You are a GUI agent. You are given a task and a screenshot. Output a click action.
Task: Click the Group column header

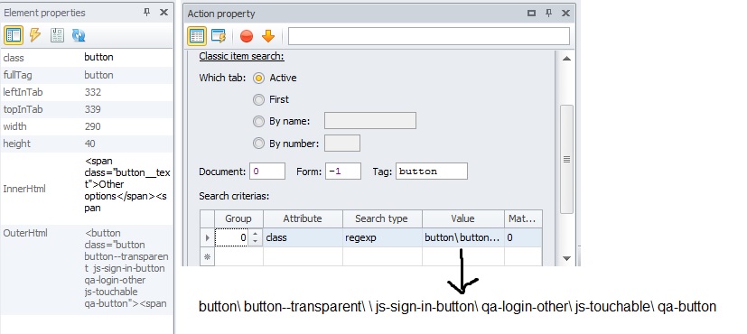click(x=238, y=218)
